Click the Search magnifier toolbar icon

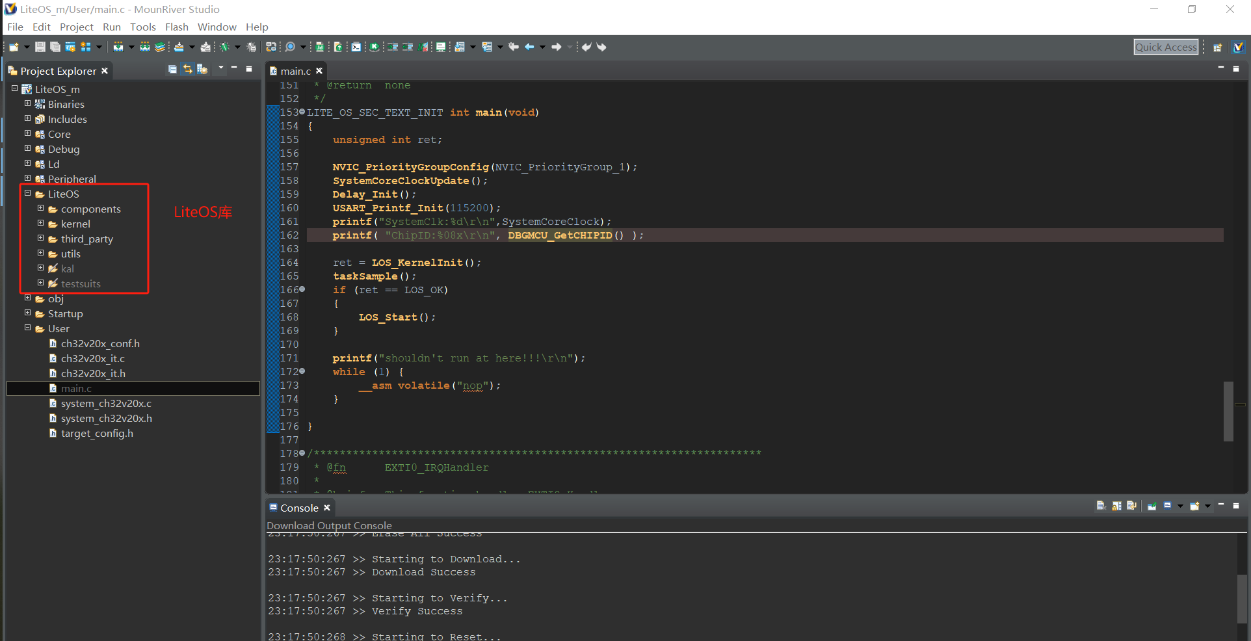point(291,47)
